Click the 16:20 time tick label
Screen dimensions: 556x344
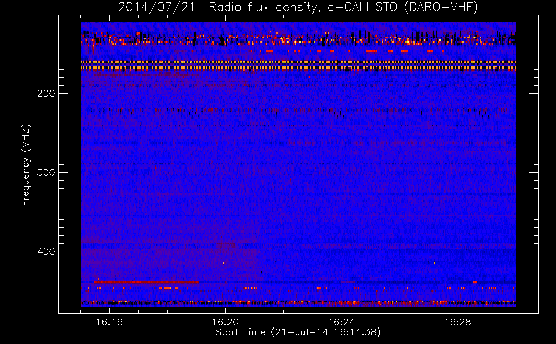[x=225, y=322]
